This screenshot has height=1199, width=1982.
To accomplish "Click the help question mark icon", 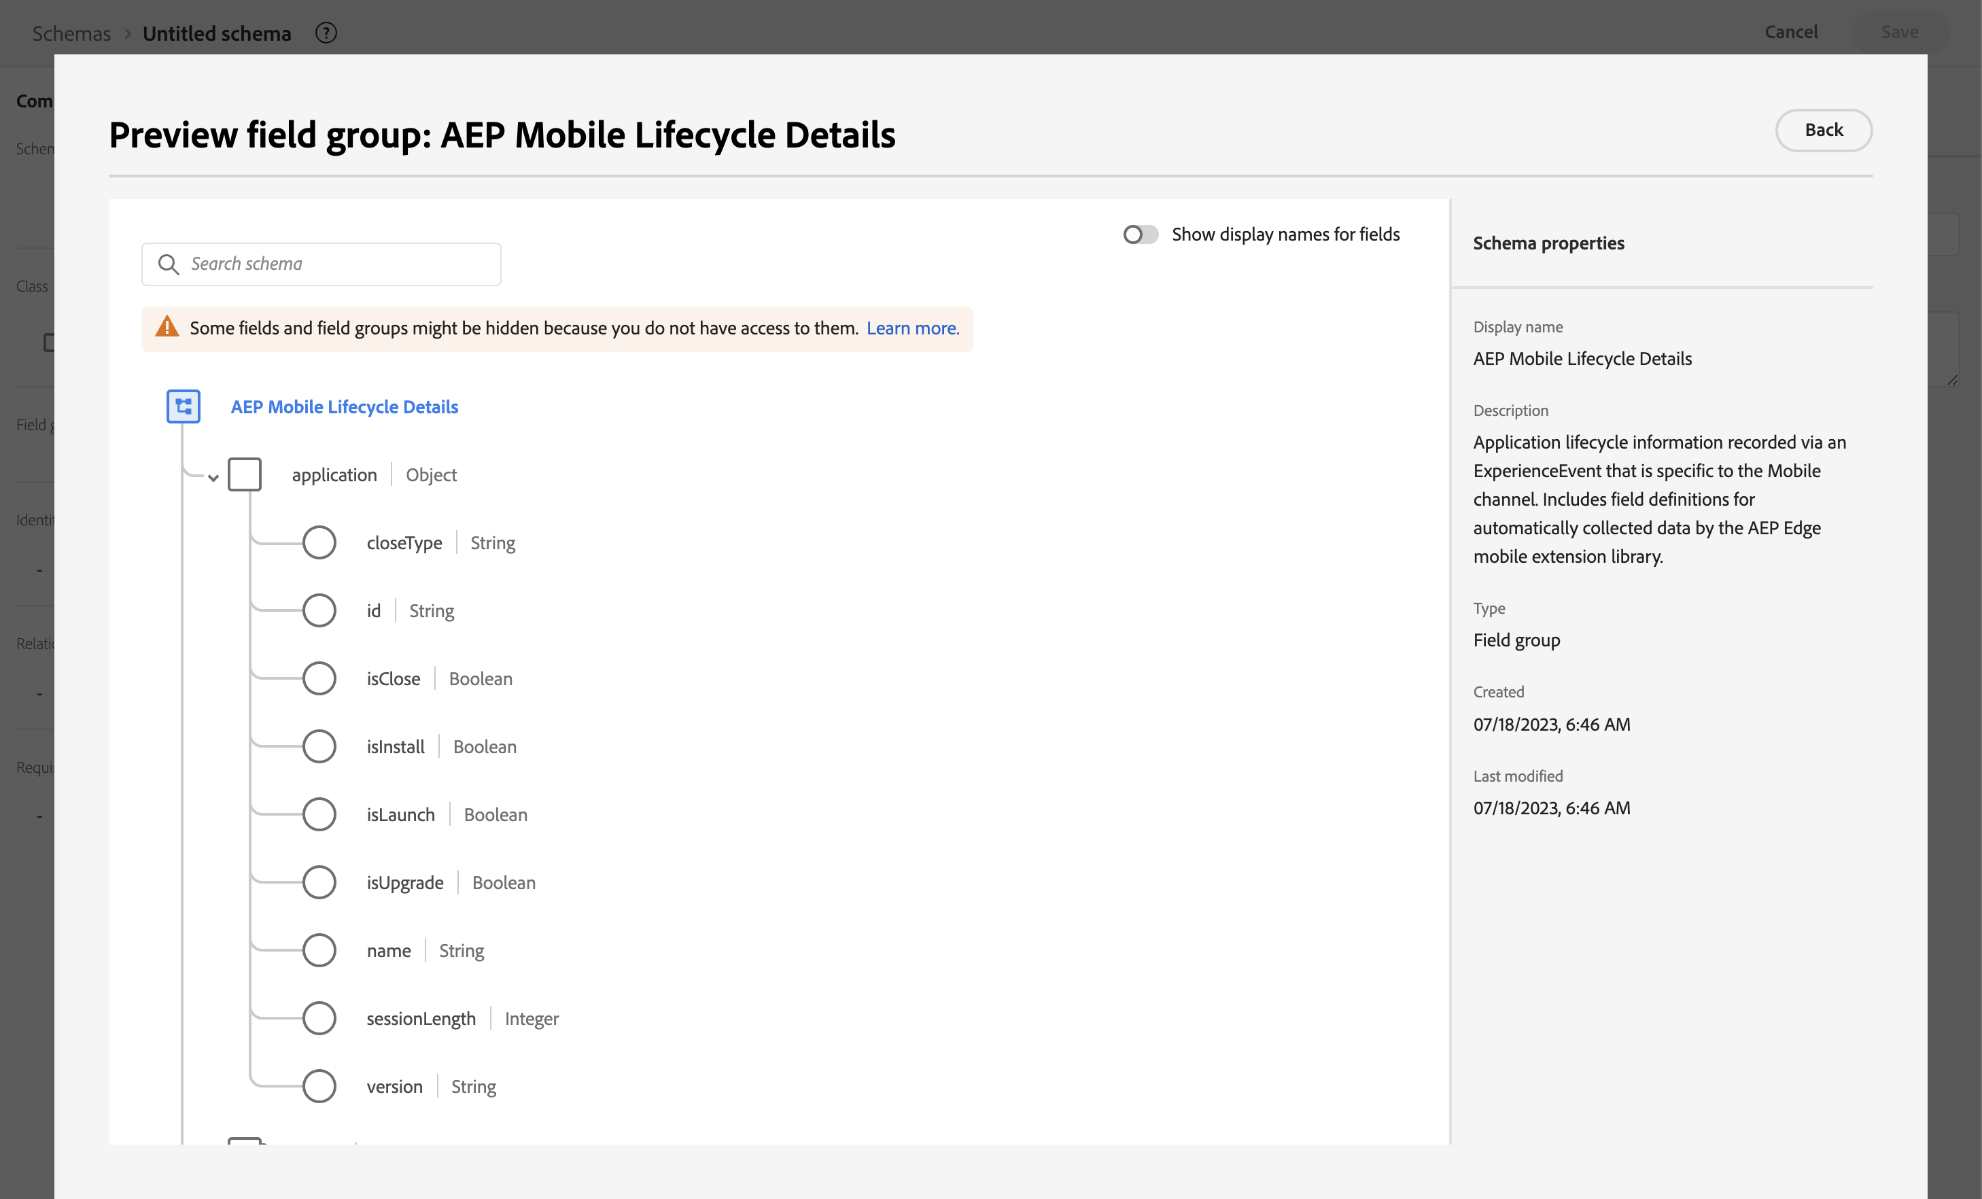I will (x=326, y=33).
